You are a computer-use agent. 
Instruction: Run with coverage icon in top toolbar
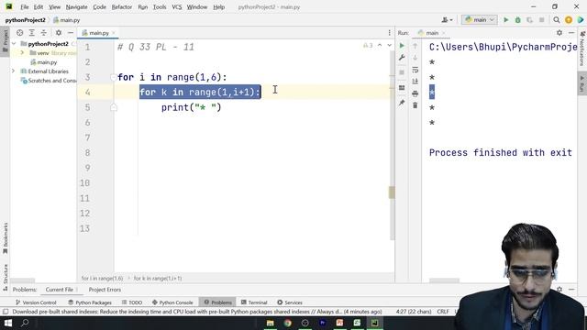pos(529,20)
